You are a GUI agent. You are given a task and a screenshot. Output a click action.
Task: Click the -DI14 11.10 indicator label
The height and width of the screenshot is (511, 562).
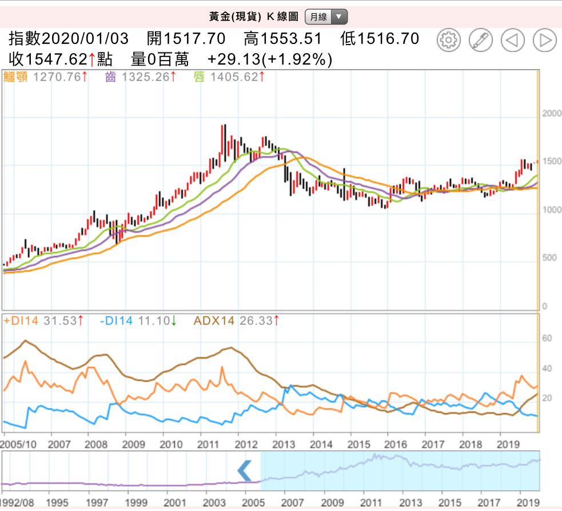pyautogui.click(x=138, y=321)
